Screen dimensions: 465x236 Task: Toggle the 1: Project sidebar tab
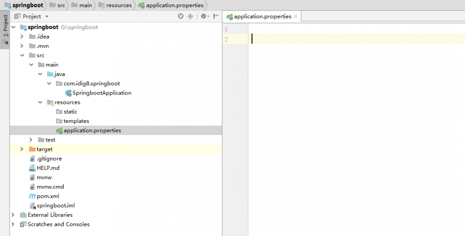click(5, 30)
